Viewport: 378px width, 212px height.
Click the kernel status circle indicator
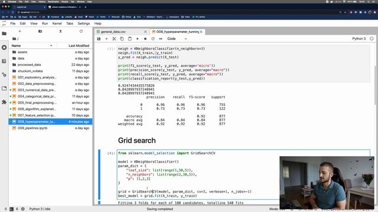[372, 39]
